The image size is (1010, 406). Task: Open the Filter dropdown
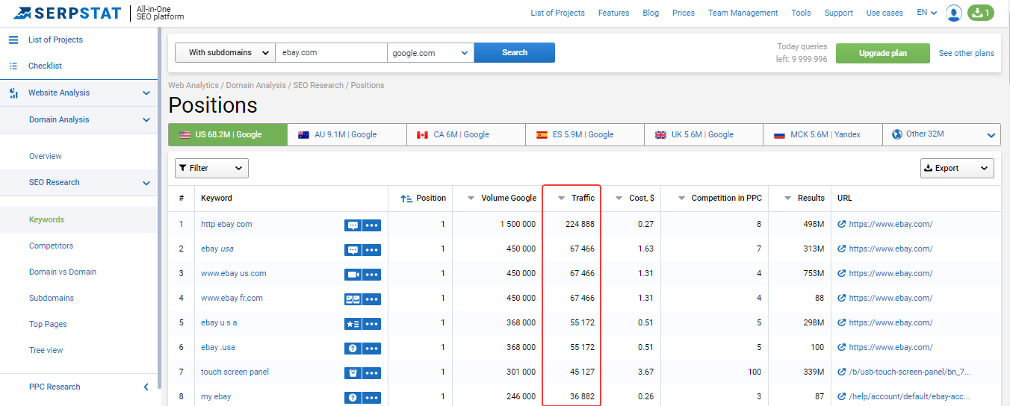click(x=211, y=168)
